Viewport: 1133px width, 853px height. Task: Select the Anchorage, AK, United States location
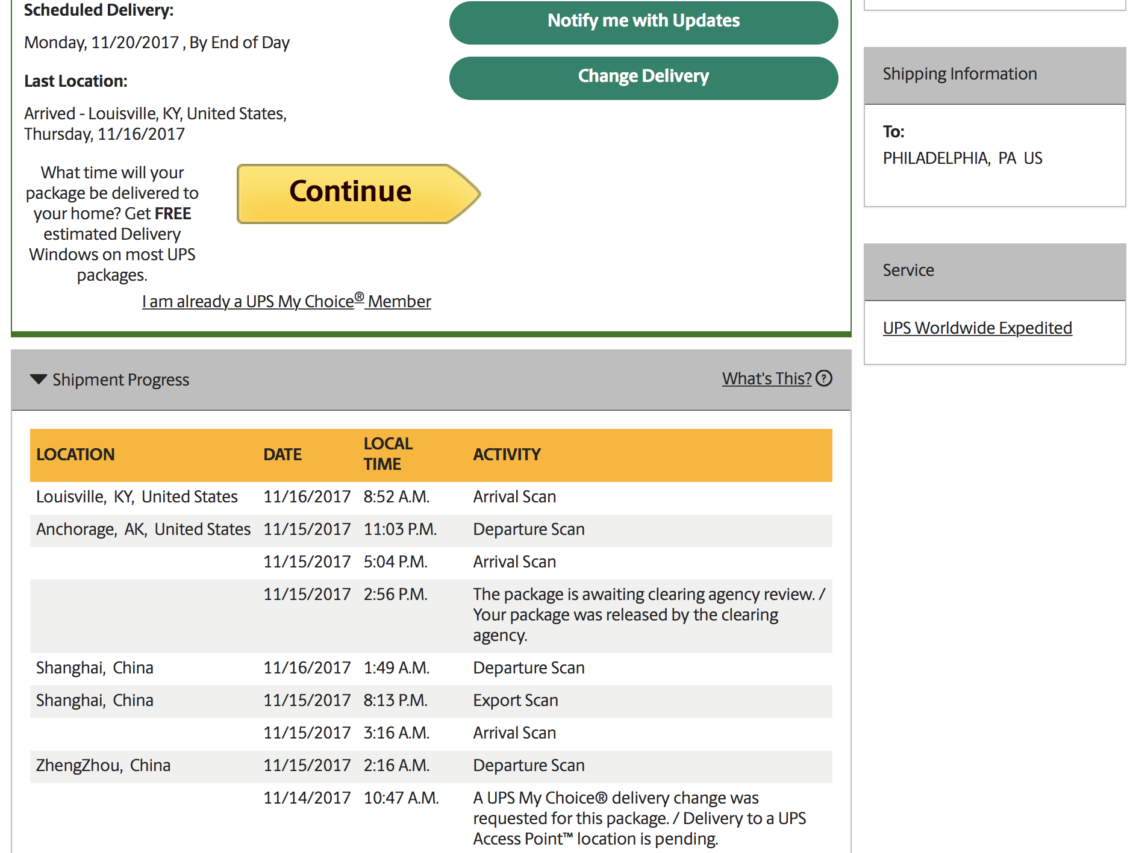pyautogui.click(x=143, y=529)
